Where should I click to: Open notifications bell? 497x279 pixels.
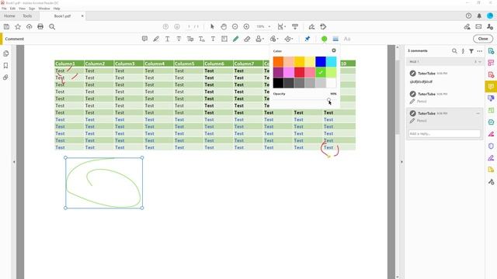(479, 15)
